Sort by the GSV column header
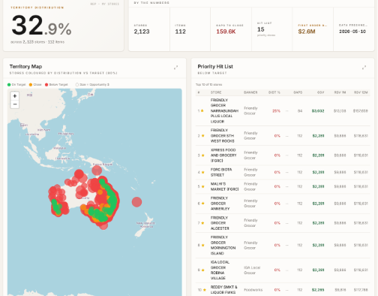Screen dimensions: 378x296 click(321, 92)
